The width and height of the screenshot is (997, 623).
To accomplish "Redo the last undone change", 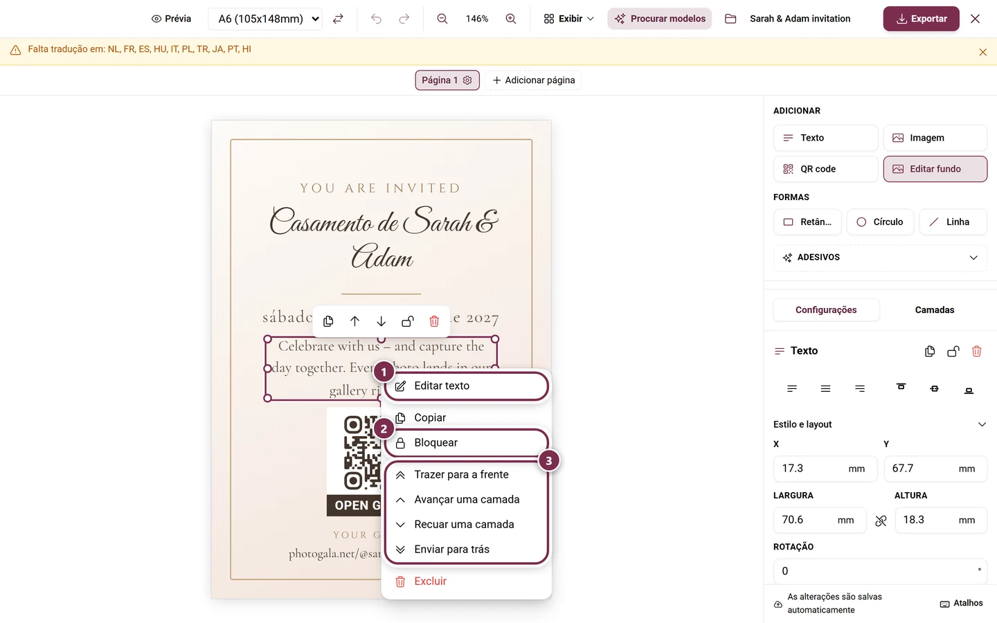I will pos(404,19).
